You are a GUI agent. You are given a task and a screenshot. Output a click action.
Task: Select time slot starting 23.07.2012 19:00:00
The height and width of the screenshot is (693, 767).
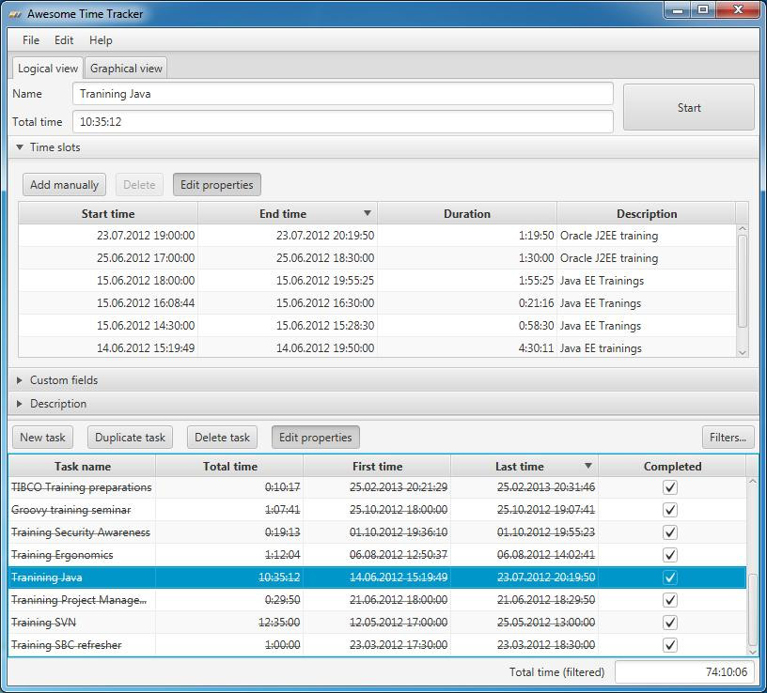tap(377, 236)
